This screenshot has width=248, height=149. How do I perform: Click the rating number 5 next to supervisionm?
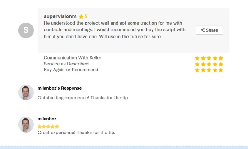(x=86, y=16)
